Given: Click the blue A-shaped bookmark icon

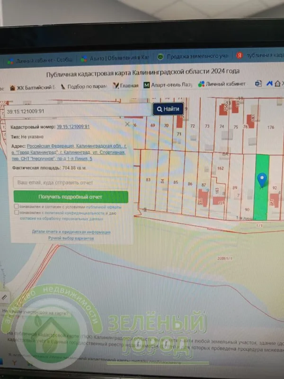Looking at the screenshot, I should [269, 84].
